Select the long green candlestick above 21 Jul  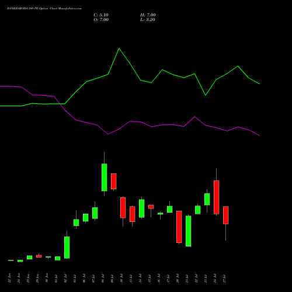click(189, 231)
